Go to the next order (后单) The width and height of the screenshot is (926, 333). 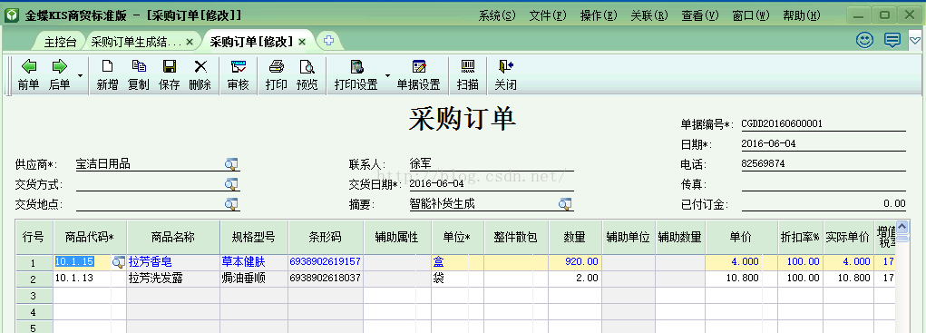[x=59, y=75]
